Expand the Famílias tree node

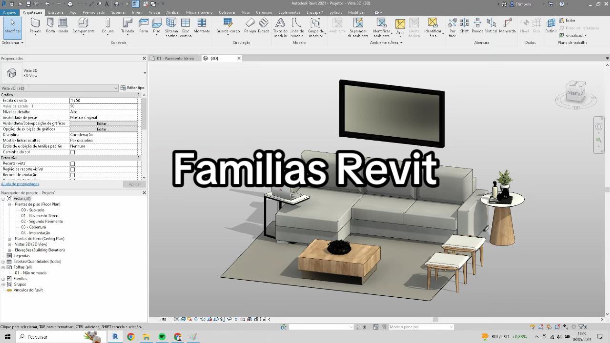(x=3, y=279)
